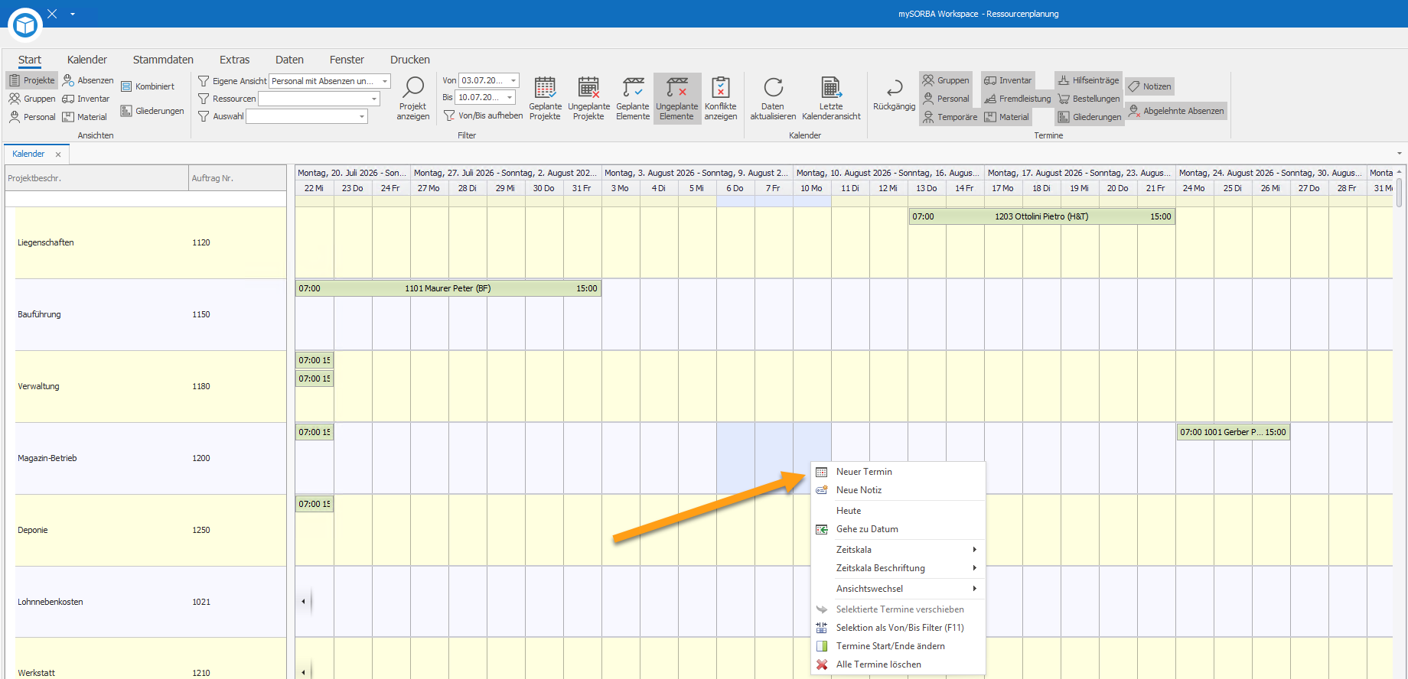Open the Ressourcen filter dropdown
Viewport: 1408px width, 679px height.
(374, 99)
